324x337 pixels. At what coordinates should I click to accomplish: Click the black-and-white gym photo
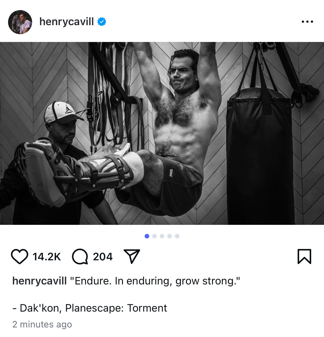coord(162,133)
